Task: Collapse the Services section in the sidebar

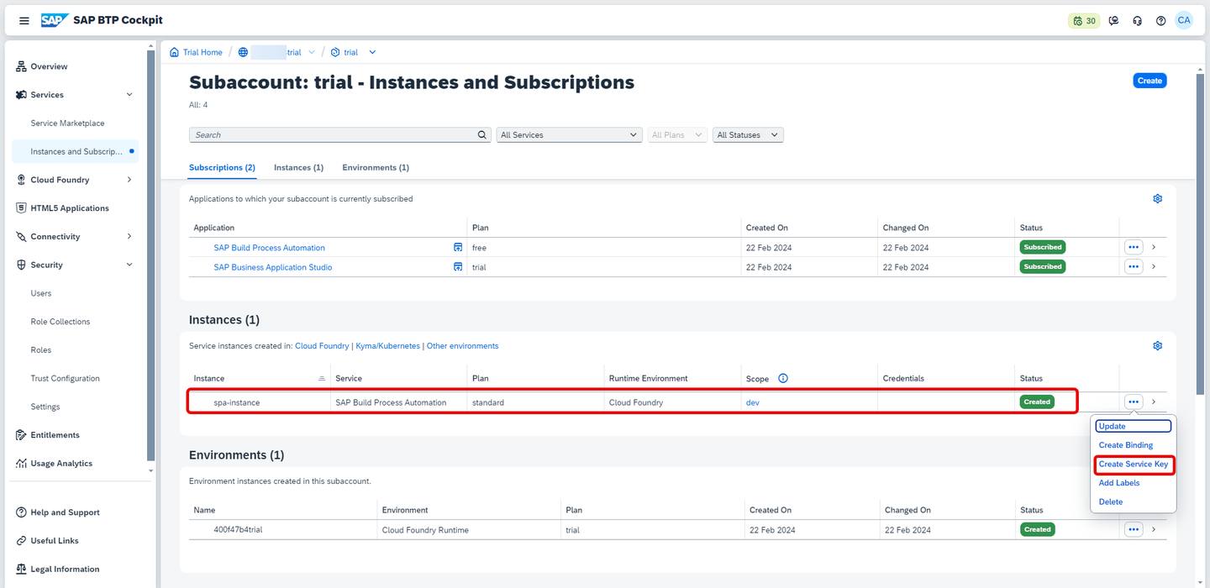Action: pyautogui.click(x=129, y=95)
